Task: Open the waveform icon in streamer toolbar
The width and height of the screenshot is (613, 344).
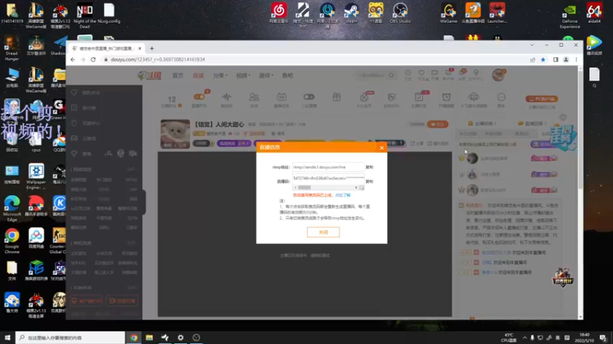Action: [226, 97]
